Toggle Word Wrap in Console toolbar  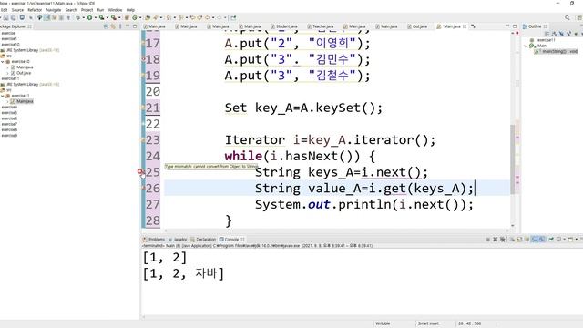click(x=527, y=239)
